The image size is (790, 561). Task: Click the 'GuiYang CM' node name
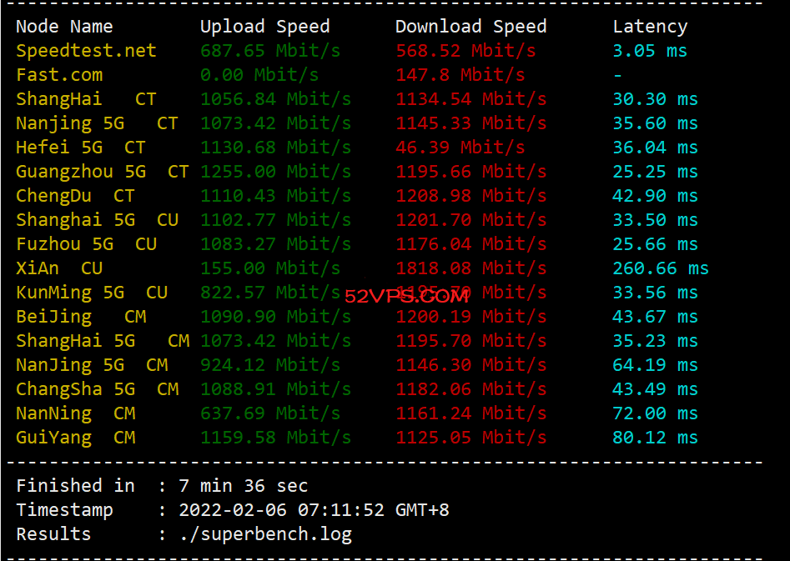pyautogui.click(x=76, y=438)
